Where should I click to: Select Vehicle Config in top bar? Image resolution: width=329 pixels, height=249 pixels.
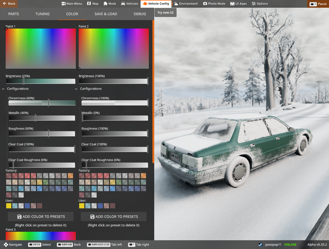coord(156,4)
